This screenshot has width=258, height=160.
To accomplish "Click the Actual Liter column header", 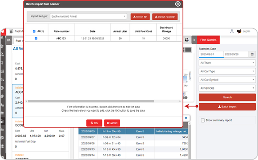I will tap(120, 31).
